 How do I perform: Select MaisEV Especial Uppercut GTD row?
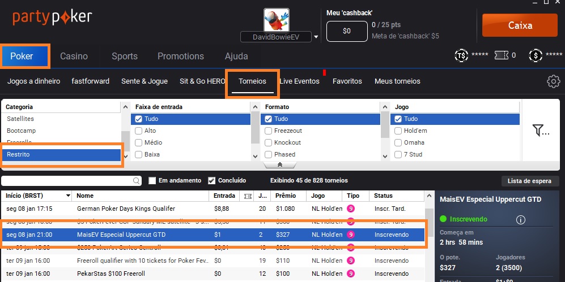click(213, 235)
